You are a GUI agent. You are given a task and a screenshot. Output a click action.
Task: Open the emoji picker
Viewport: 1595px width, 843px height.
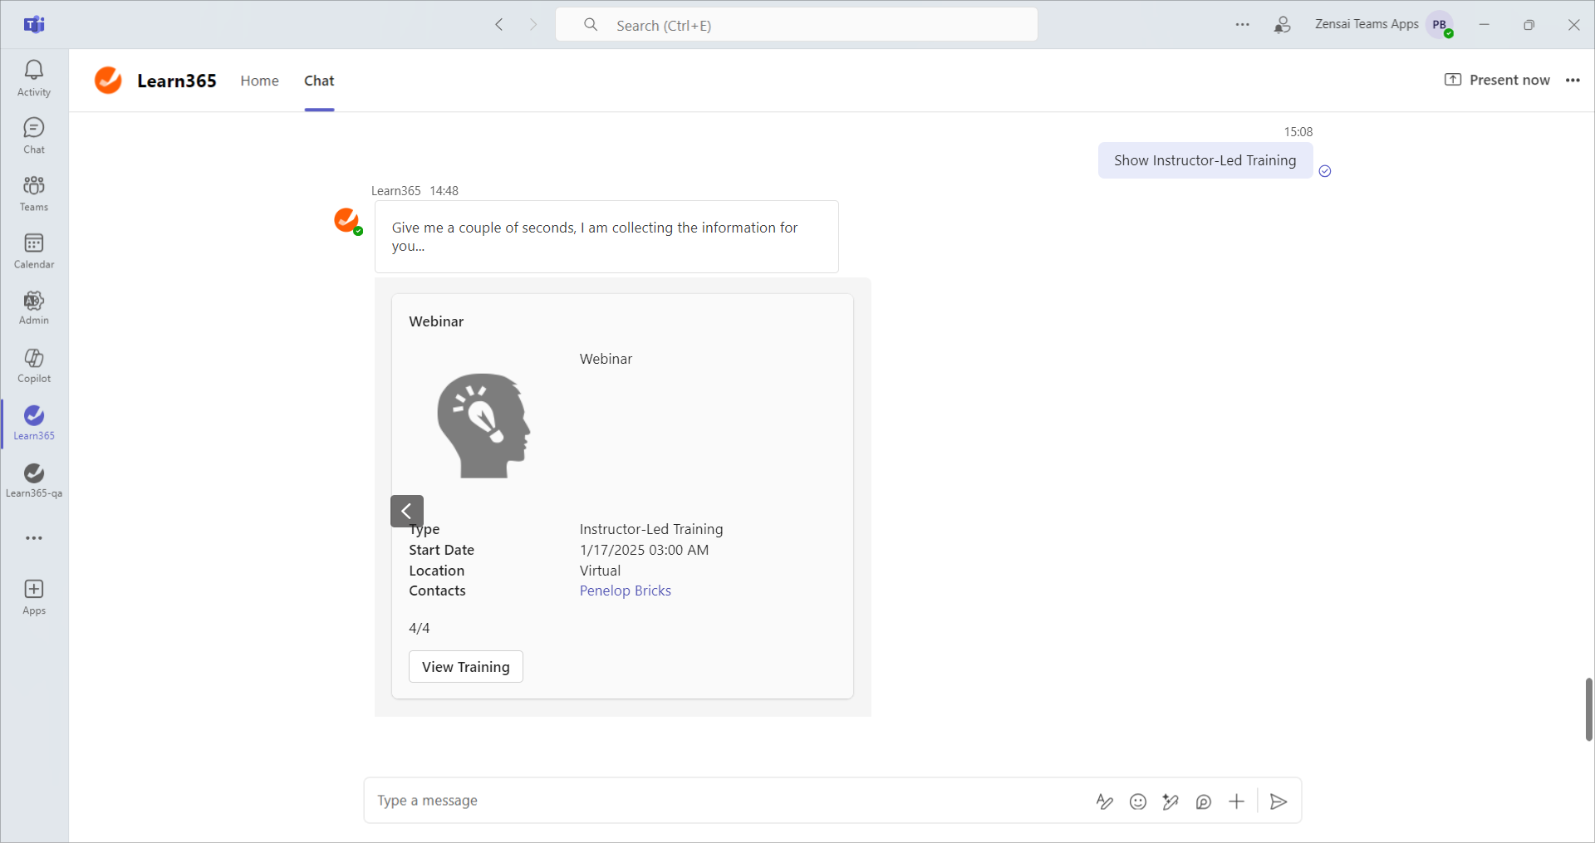1138,801
